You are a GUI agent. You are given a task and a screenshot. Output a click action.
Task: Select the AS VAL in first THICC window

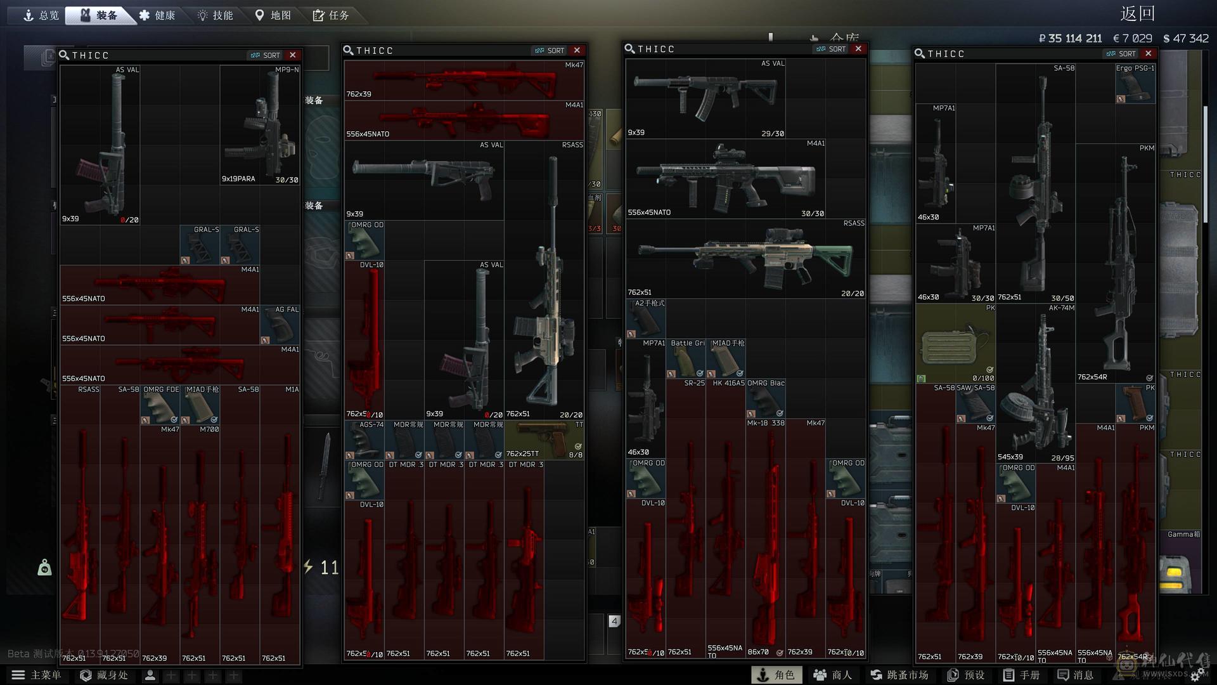(100, 145)
